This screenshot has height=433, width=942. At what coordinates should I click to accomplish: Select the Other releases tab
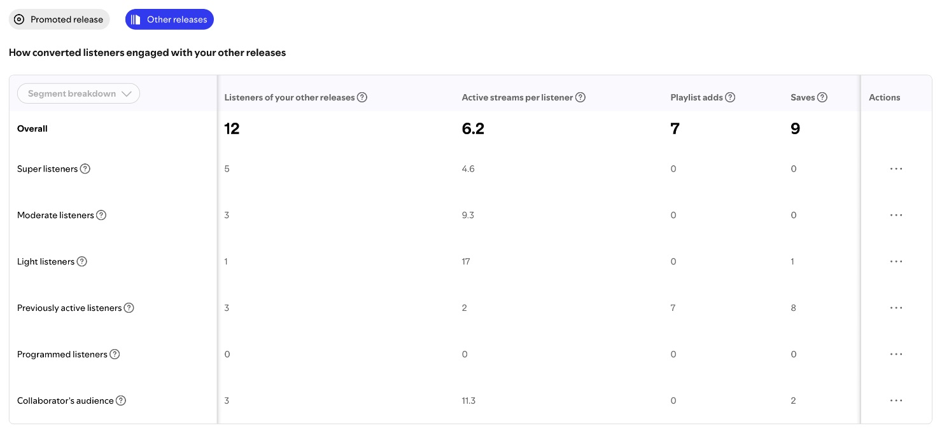pyautogui.click(x=169, y=20)
